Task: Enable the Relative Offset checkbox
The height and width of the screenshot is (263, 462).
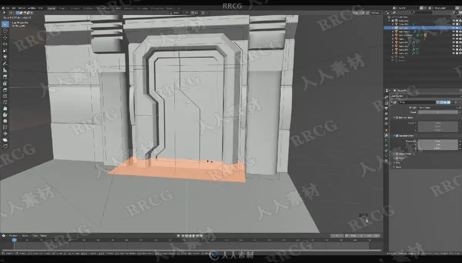Action: pyautogui.click(x=397, y=118)
